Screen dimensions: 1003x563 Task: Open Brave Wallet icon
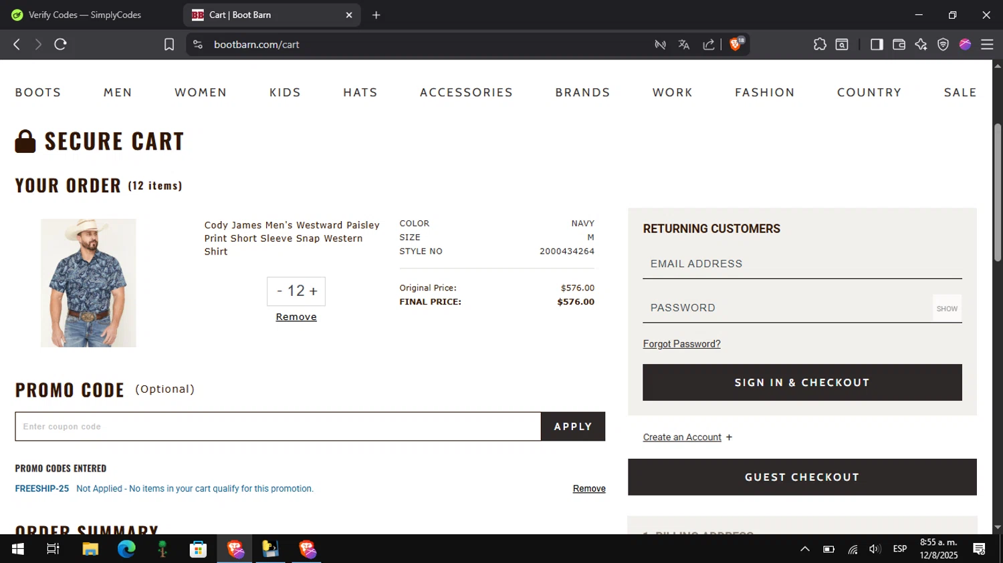[x=899, y=44]
